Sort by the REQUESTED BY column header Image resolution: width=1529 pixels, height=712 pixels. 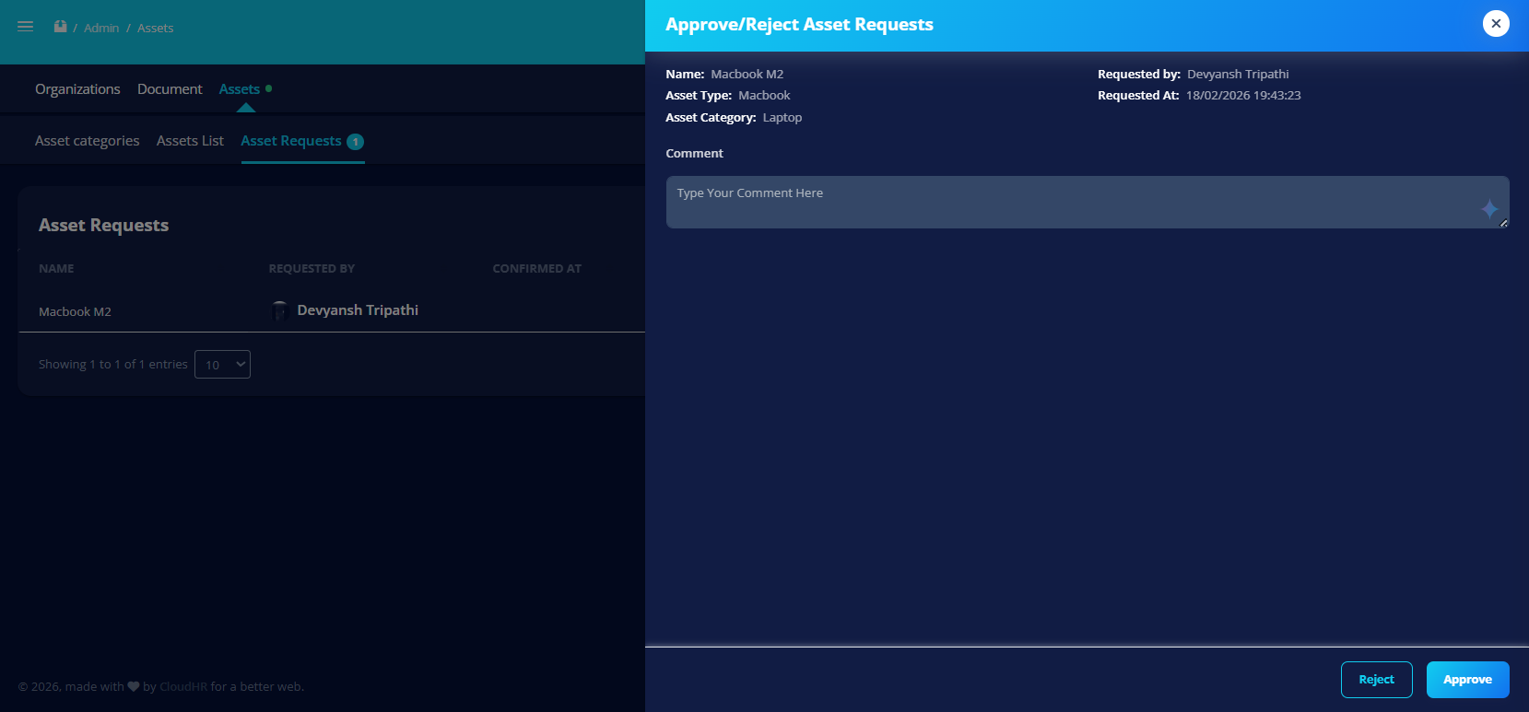312,269
